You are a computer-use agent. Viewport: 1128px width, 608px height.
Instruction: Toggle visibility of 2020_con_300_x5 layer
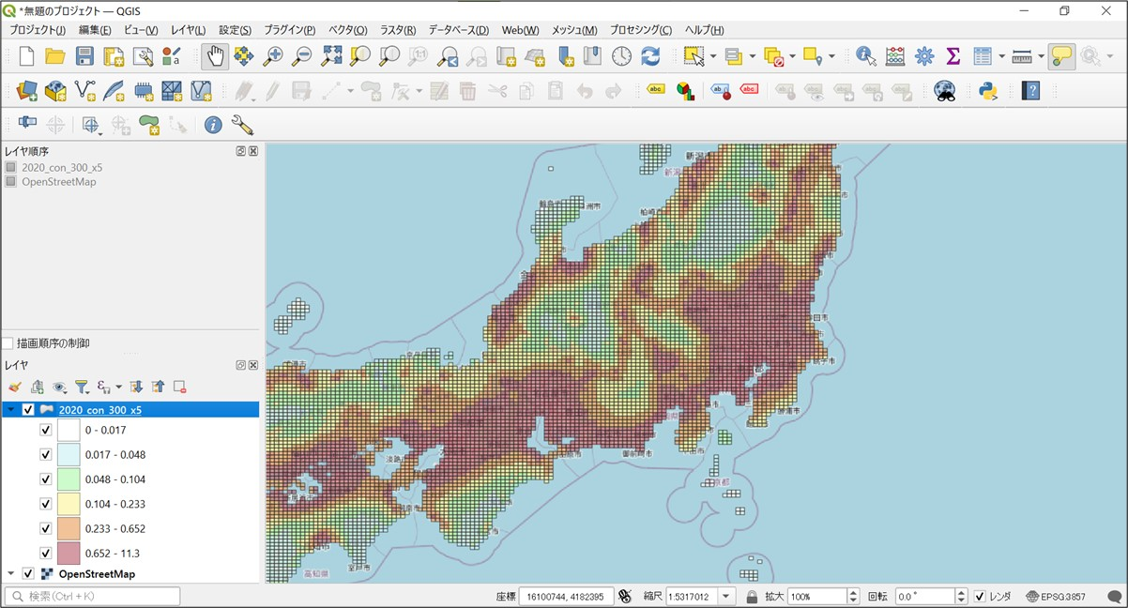[x=28, y=410]
